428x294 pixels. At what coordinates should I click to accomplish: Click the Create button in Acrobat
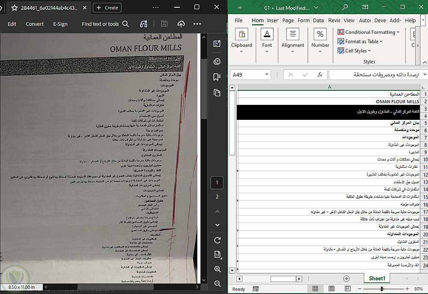pyautogui.click(x=107, y=8)
